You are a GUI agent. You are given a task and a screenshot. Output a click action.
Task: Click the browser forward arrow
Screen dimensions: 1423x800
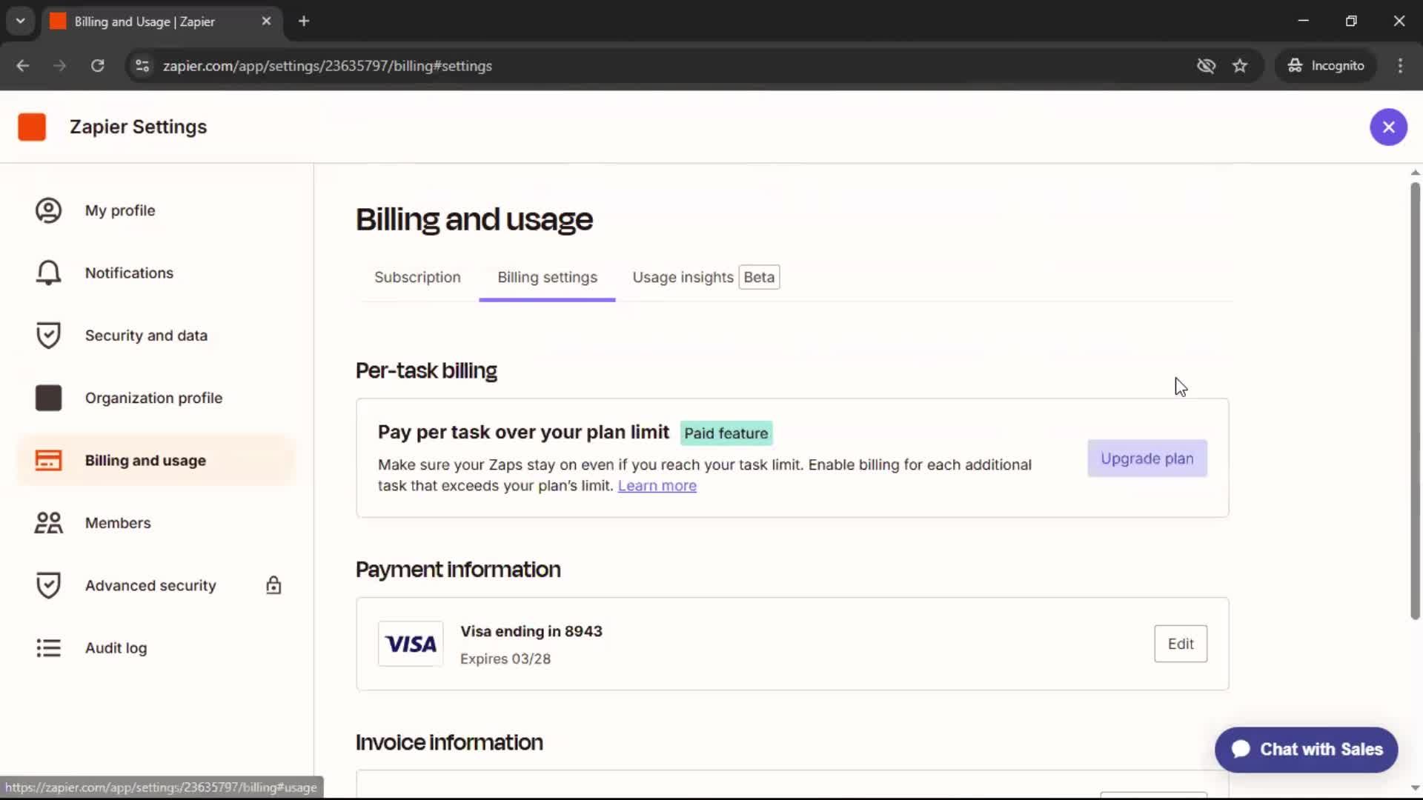tap(60, 65)
